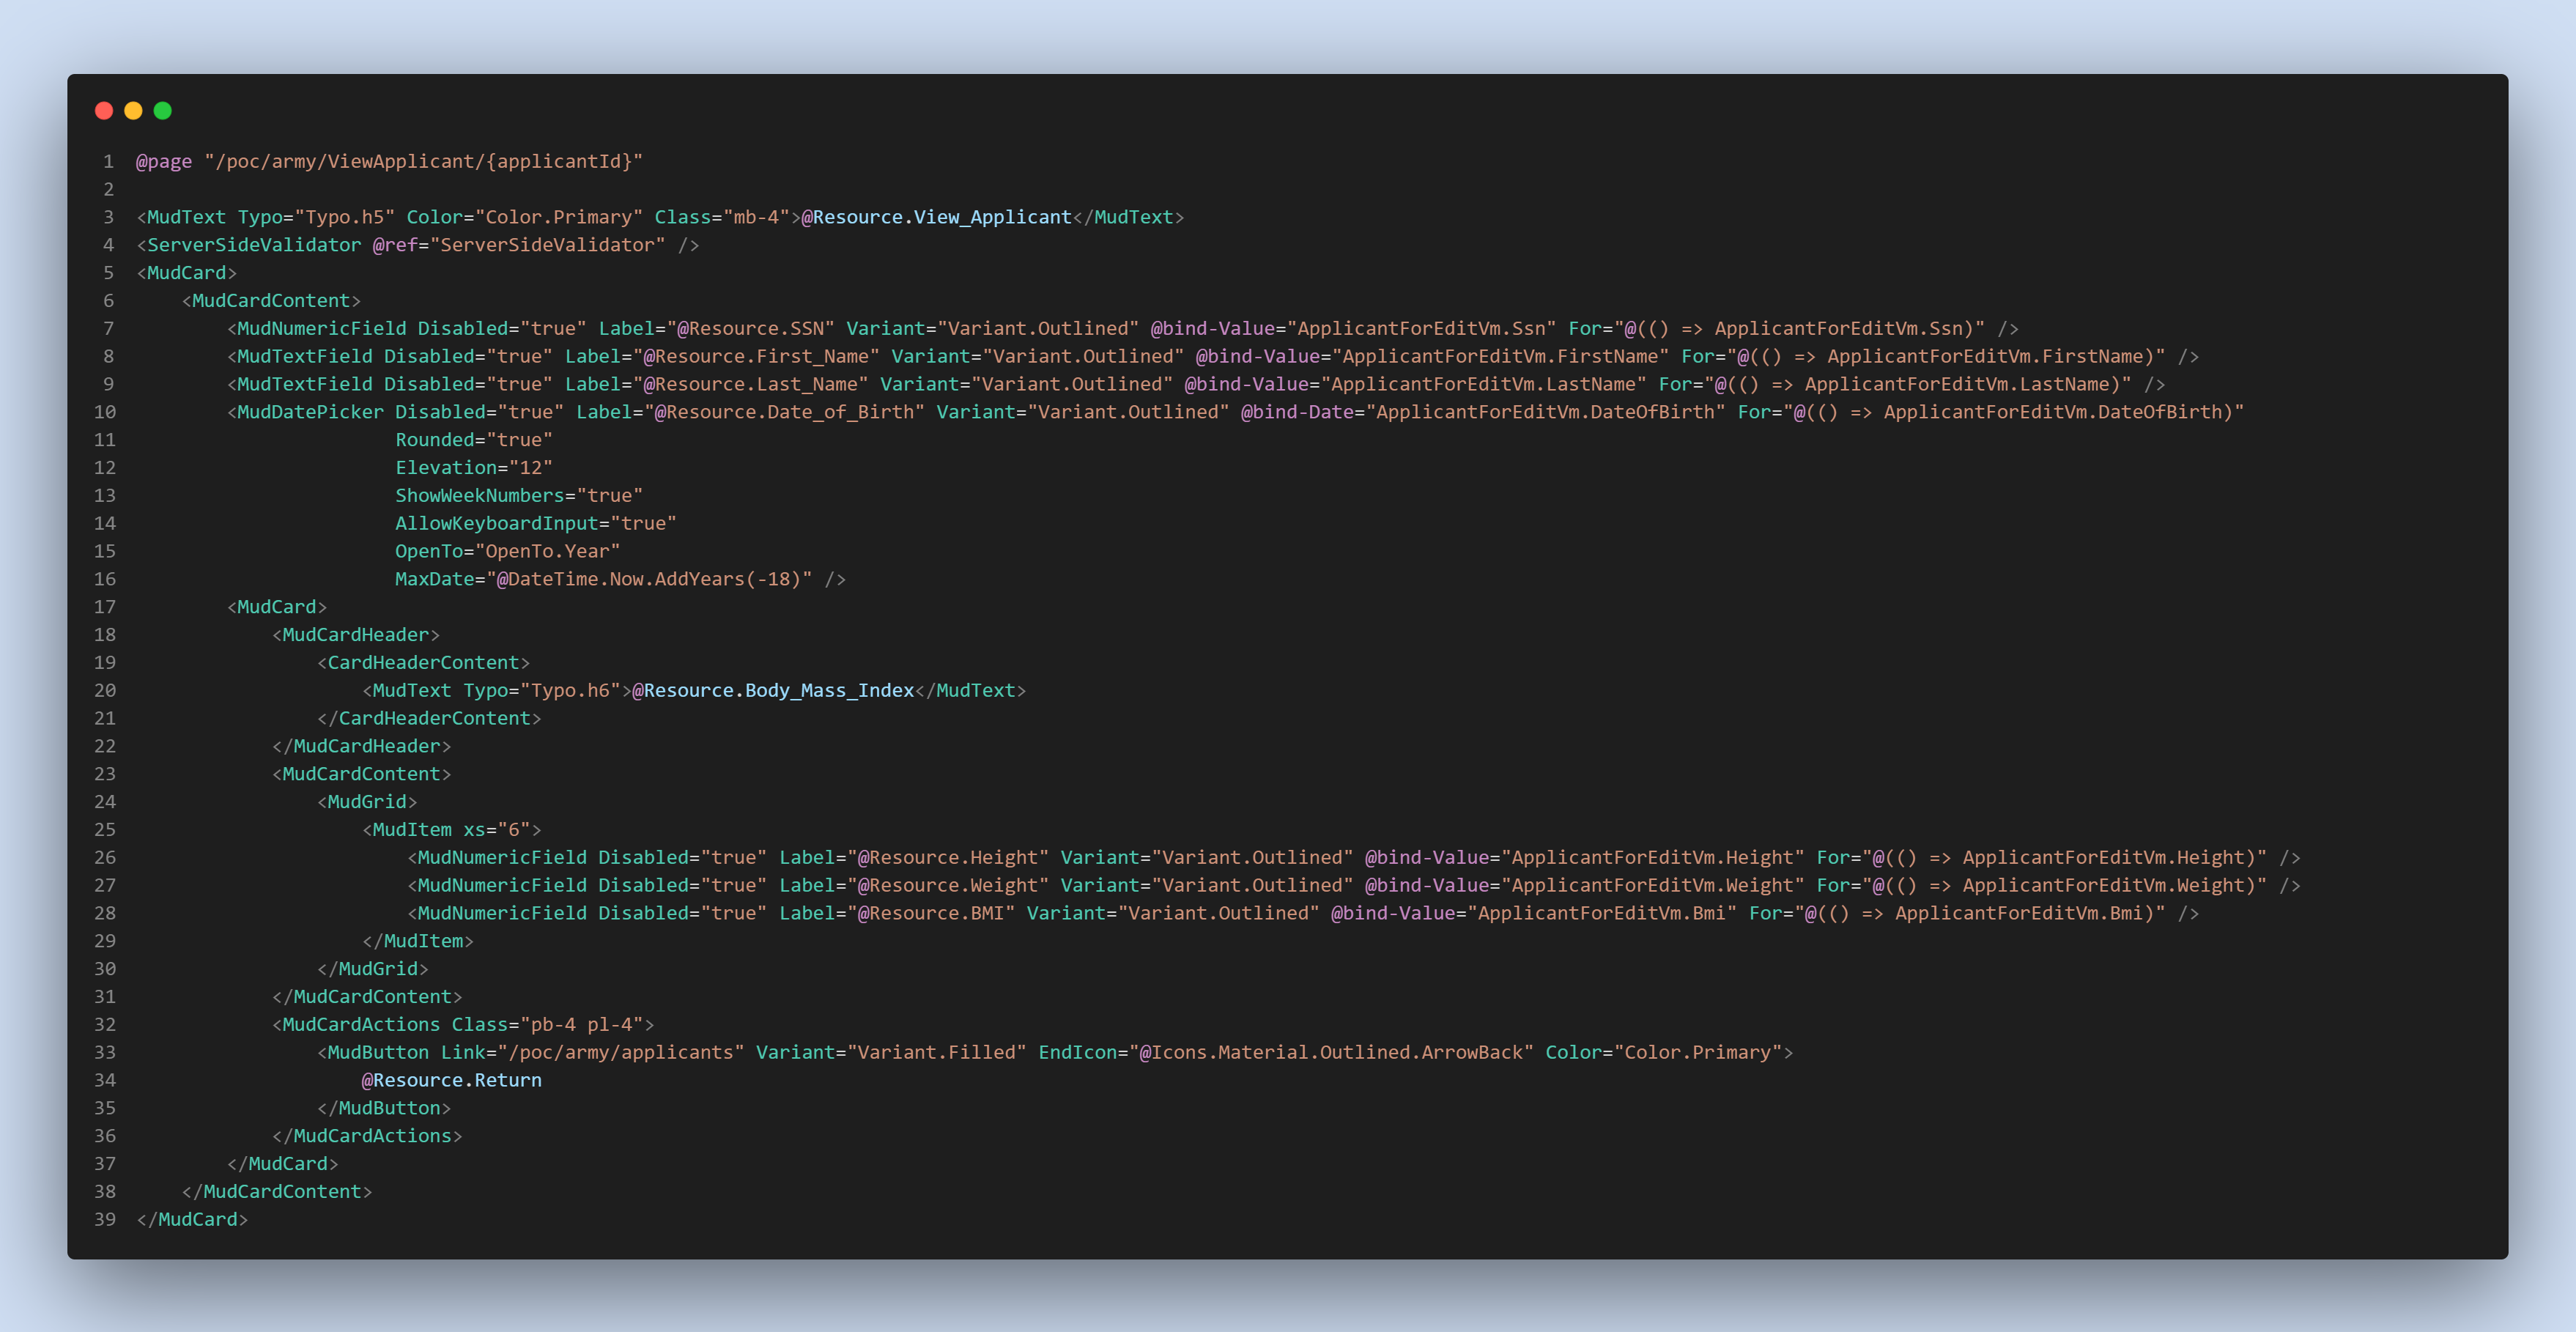Click Label="@Resource.Date_of_Birth" on line 10

(750, 412)
